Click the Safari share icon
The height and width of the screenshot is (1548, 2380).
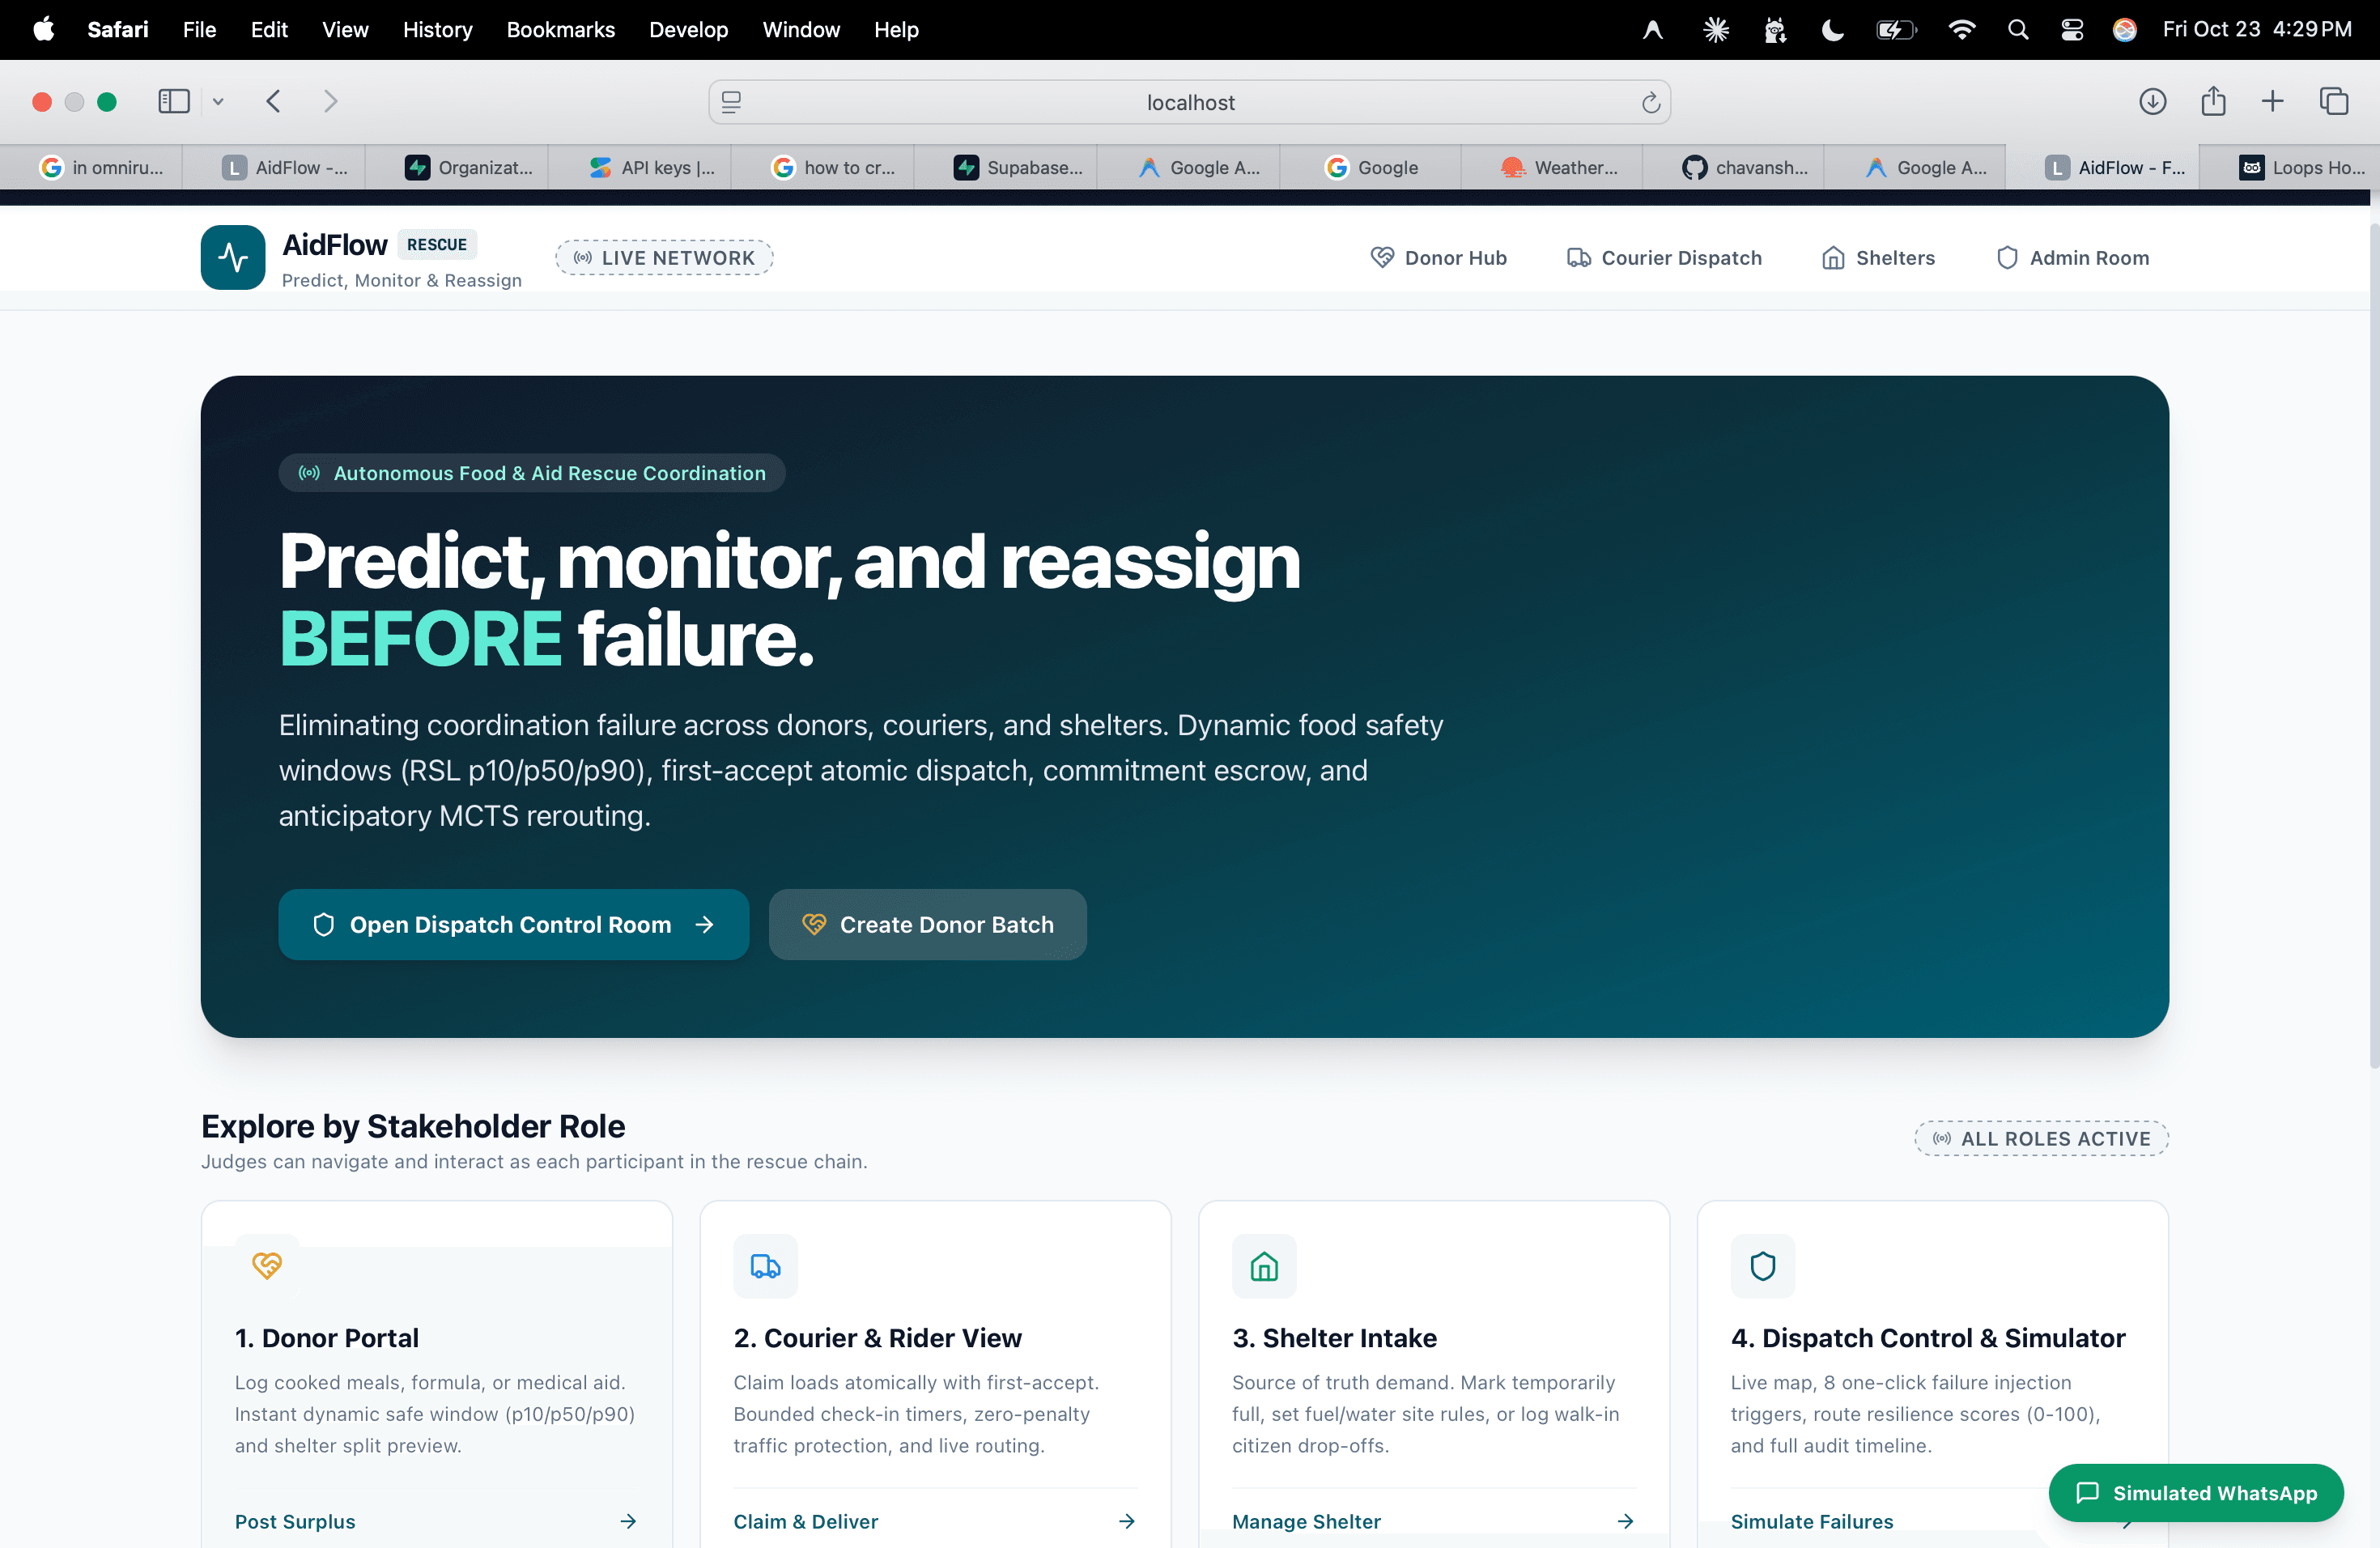coord(2213,101)
